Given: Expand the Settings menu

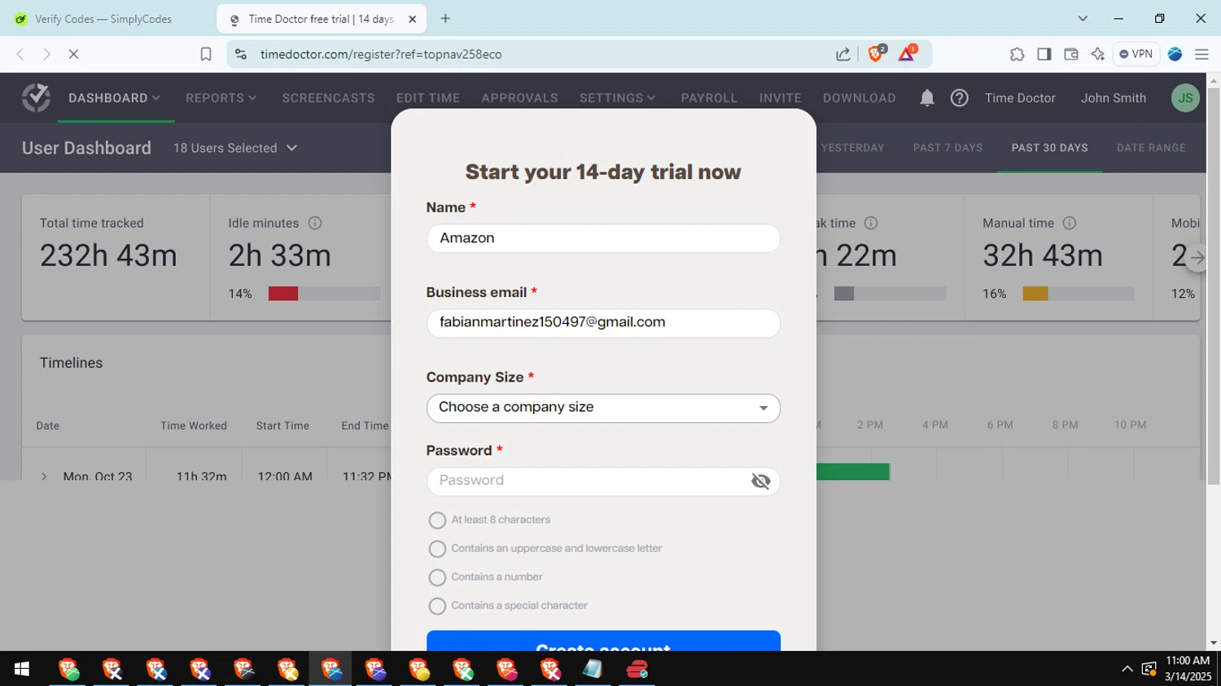Looking at the screenshot, I should click(x=617, y=98).
